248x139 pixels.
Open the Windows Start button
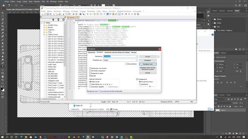2,137
